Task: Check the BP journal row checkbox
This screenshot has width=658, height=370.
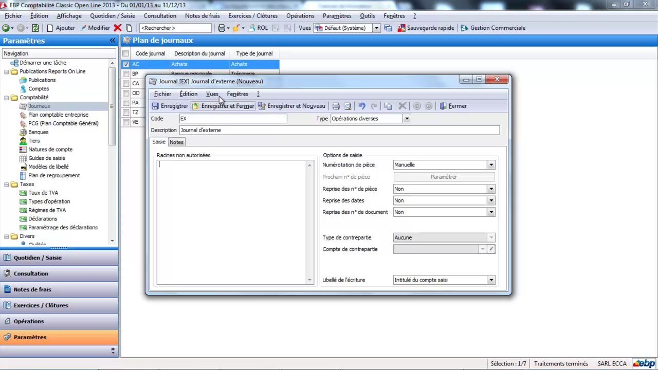Action: tap(126, 74)
